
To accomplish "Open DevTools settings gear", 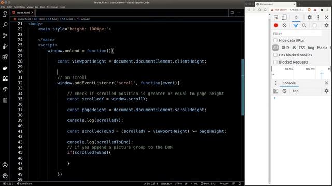I will (309, 17).
